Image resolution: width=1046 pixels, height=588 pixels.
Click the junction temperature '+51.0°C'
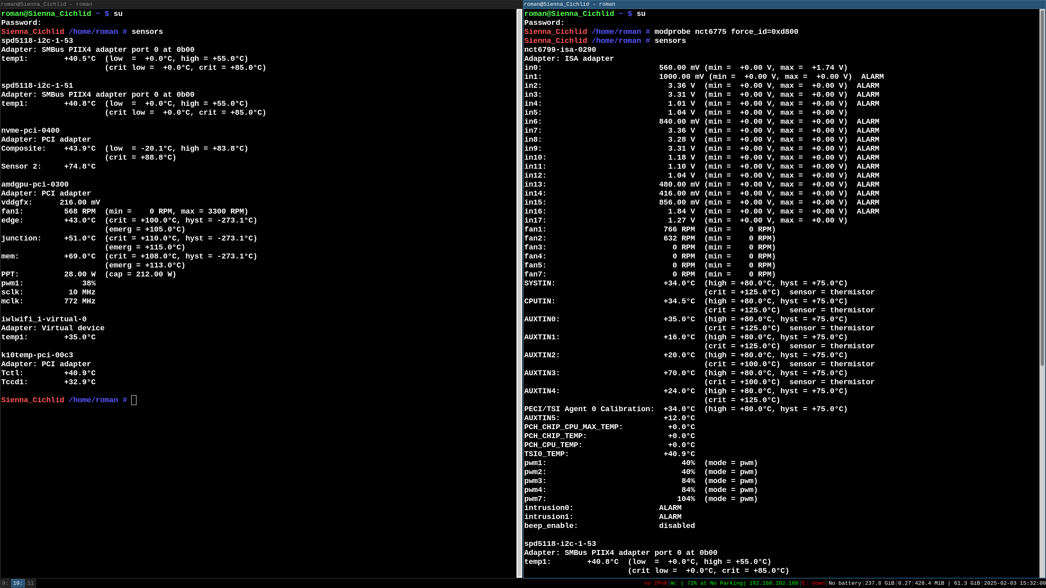point(80,238)
